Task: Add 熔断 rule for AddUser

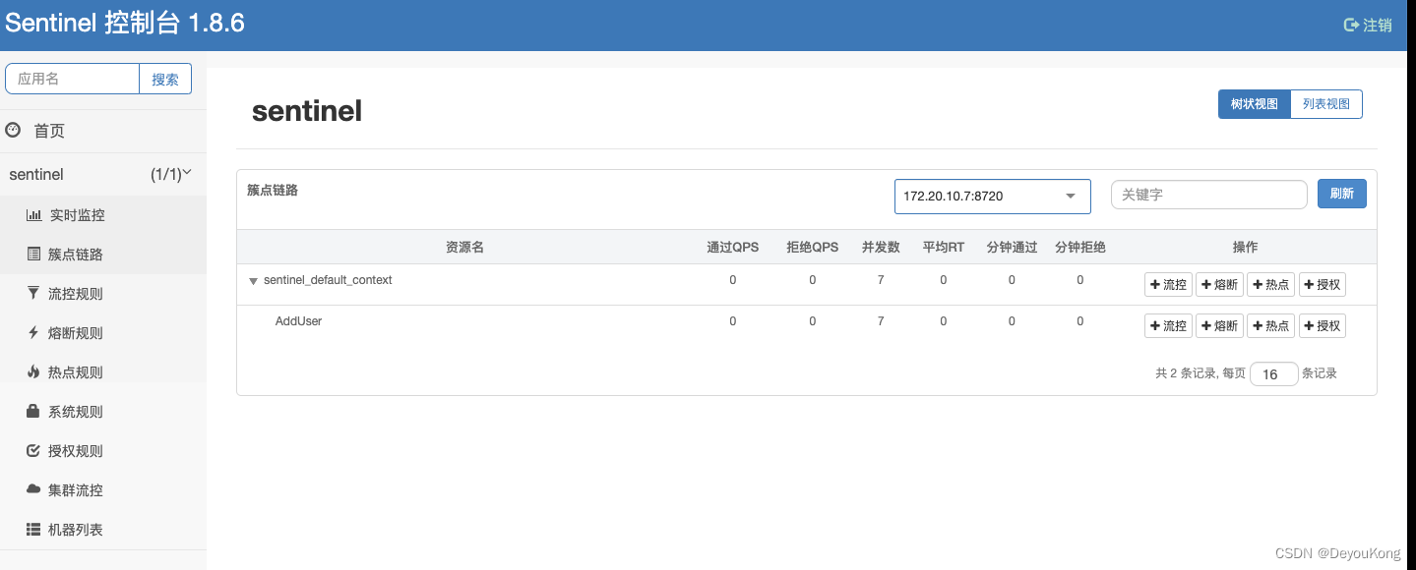Action: point(1219,326)
